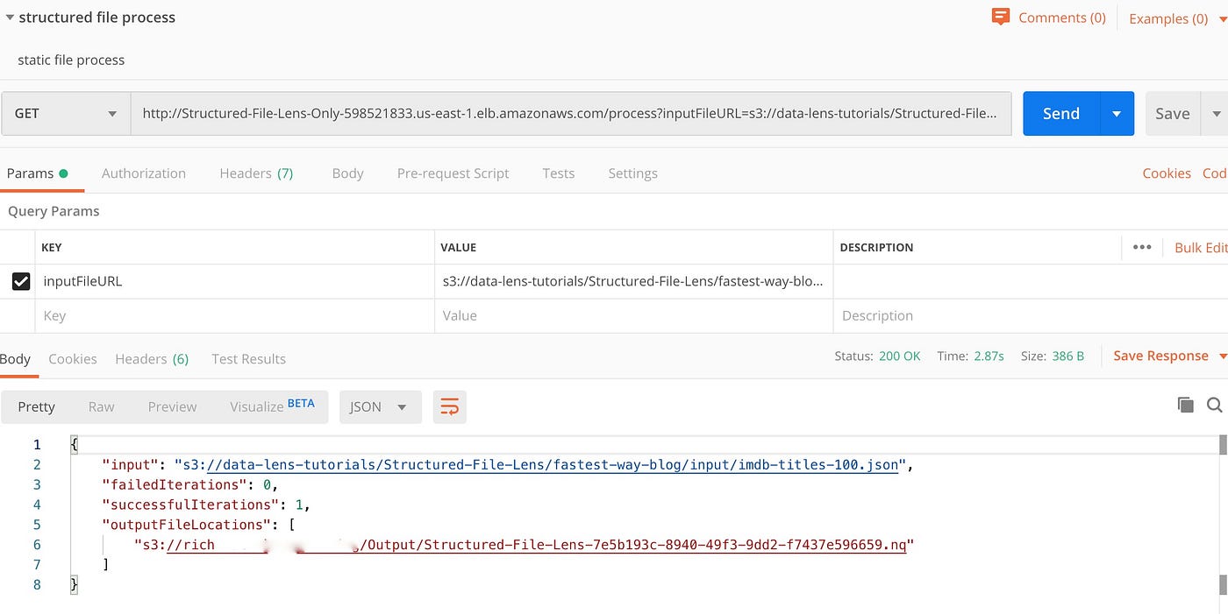The image size is (1228, 614).
Task: Search the response with magnifier icon
Action: click(1215, 405)
